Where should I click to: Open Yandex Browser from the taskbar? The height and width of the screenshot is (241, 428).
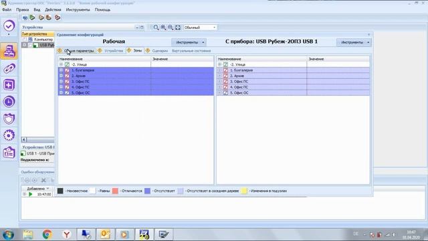click(x=67, y=234)
